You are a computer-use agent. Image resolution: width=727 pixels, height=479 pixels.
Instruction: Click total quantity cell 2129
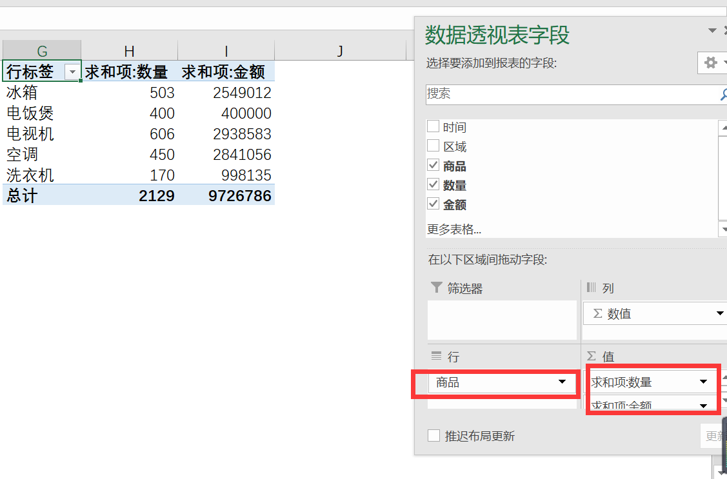tap(130, 195)
